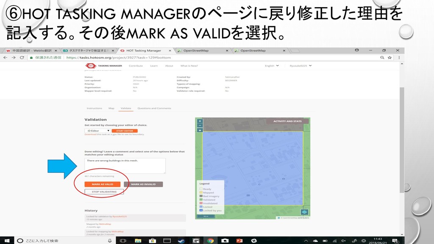
Task: Click the browser address bar URL
Action: (x=119, y=58)
